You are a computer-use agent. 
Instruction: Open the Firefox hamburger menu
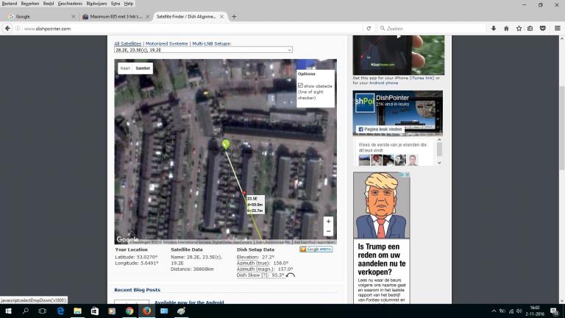(555, 29)
